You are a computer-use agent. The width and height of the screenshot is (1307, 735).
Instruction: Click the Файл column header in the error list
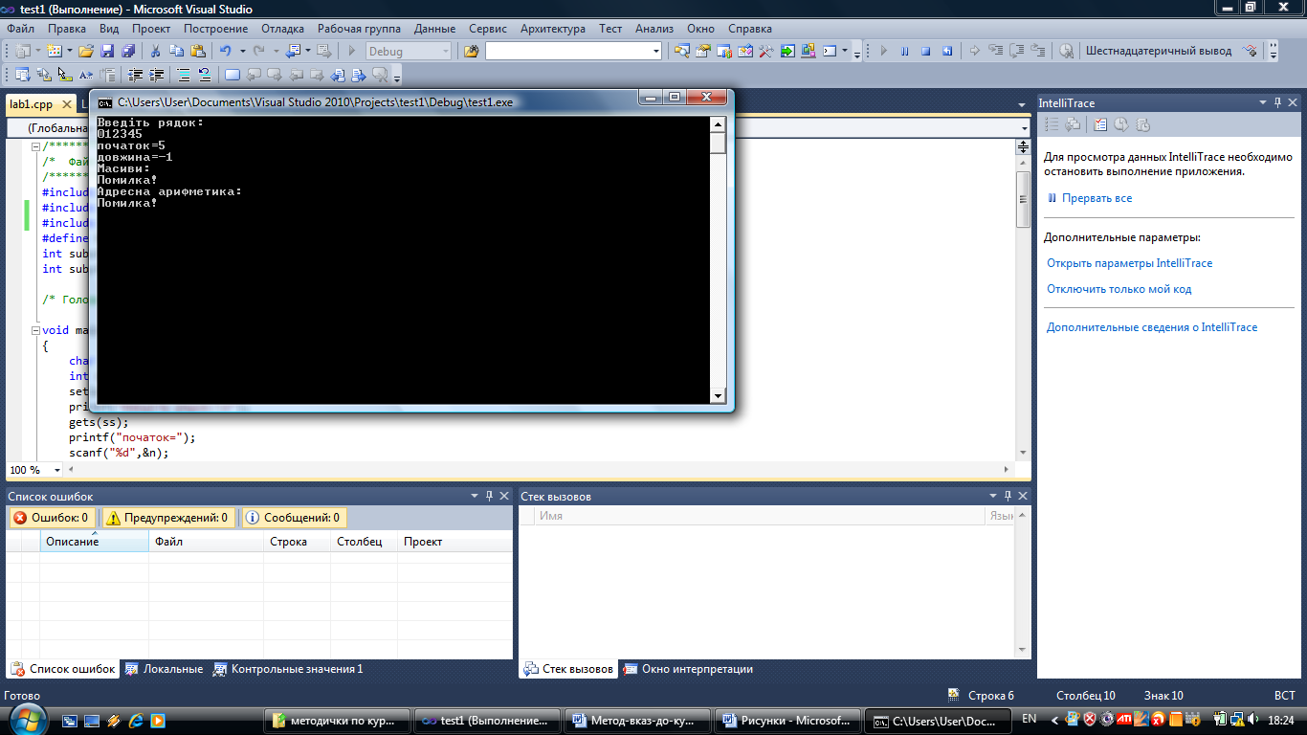206,542
